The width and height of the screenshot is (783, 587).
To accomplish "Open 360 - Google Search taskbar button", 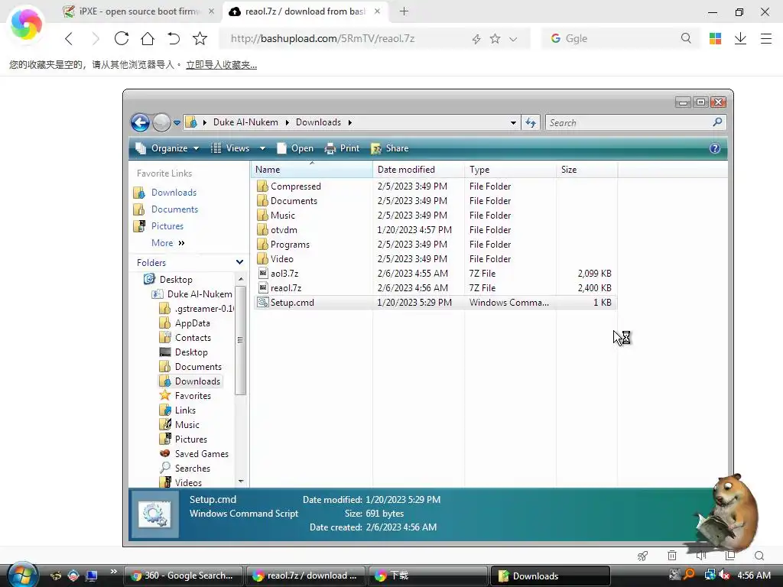I will click(x=183, y=576).
